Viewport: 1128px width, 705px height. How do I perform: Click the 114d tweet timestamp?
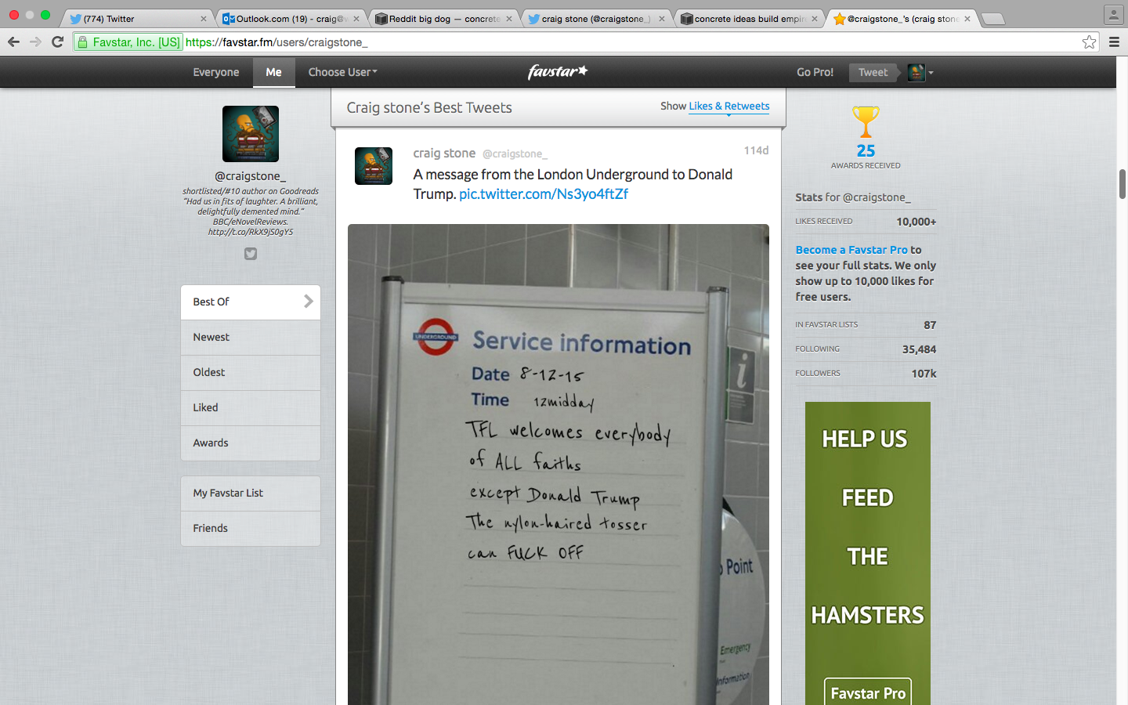click(756, 150)
